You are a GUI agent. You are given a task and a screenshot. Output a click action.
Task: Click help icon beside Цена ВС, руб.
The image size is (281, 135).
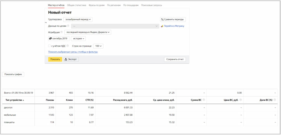[x=241, y=100]
